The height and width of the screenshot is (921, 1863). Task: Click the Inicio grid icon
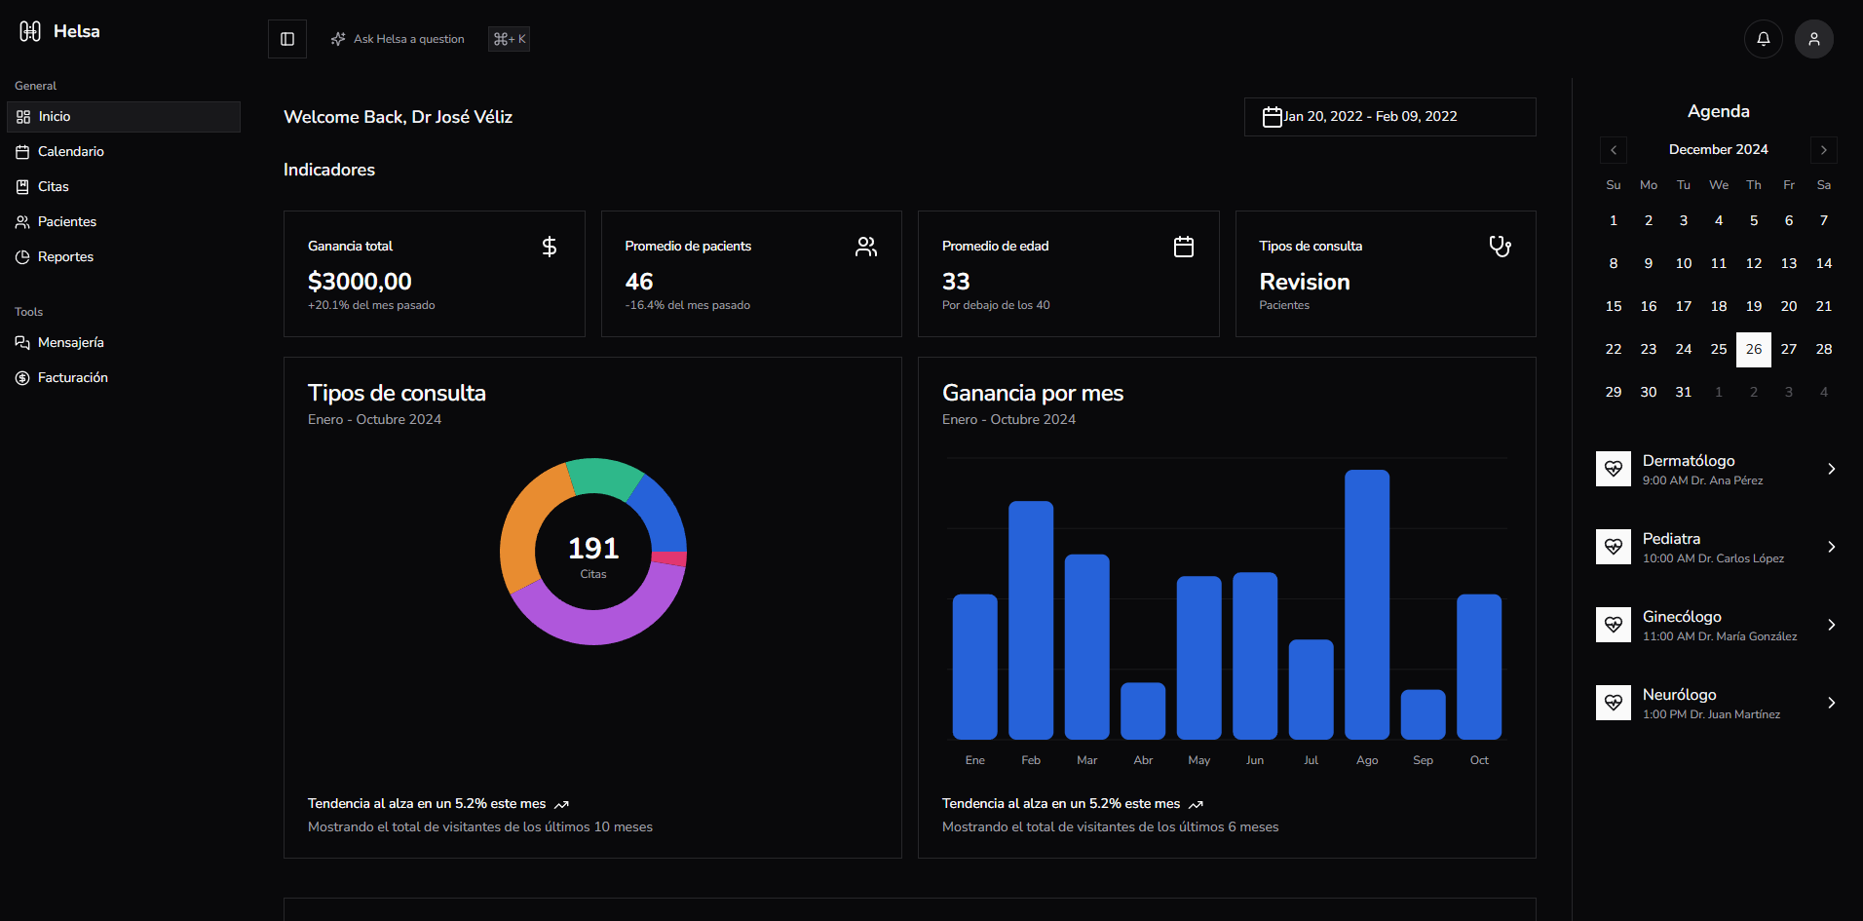23,117
